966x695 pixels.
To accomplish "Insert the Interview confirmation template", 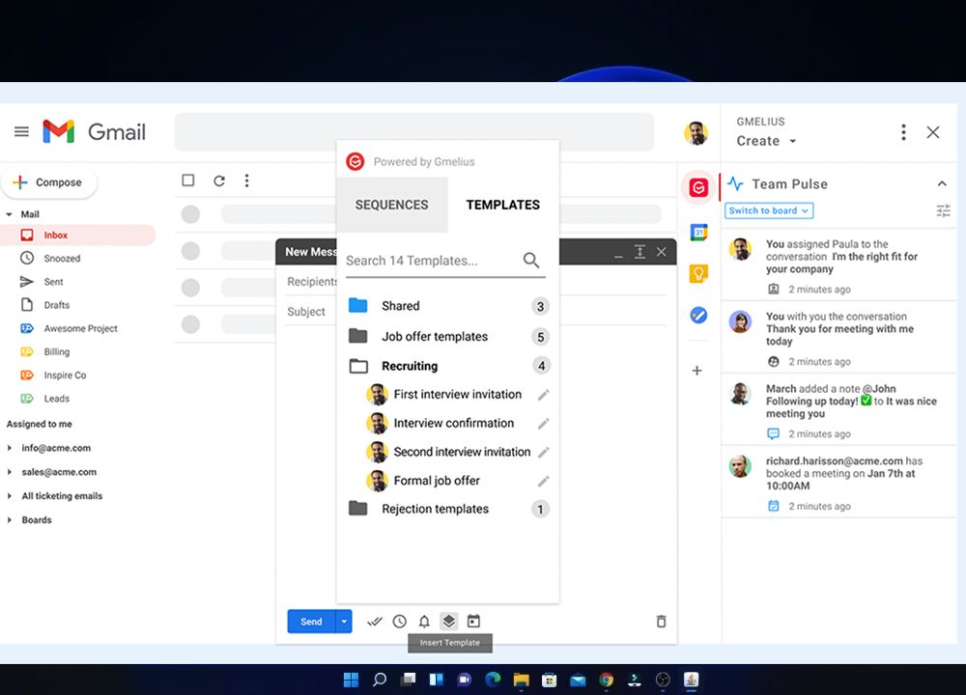I will [453, 424].
